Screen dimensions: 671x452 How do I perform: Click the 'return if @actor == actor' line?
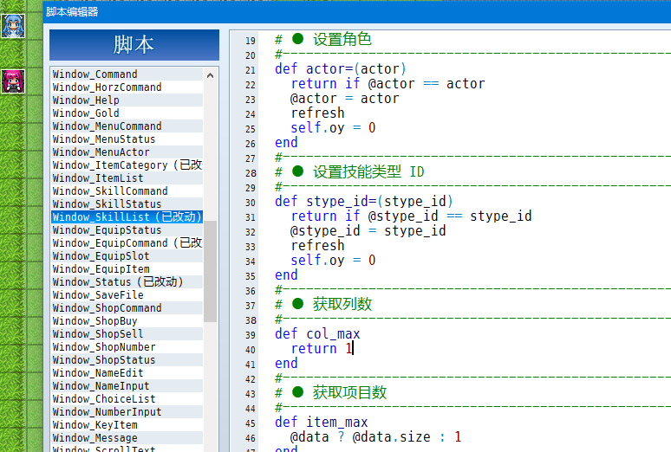(x=388, y=83)
